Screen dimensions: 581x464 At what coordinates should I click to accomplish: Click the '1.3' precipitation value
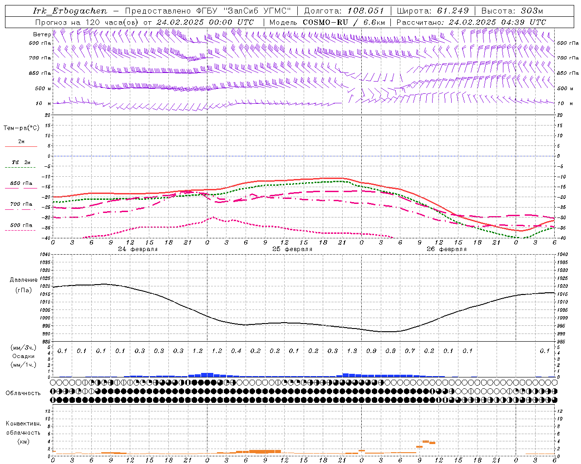(352, 351)
